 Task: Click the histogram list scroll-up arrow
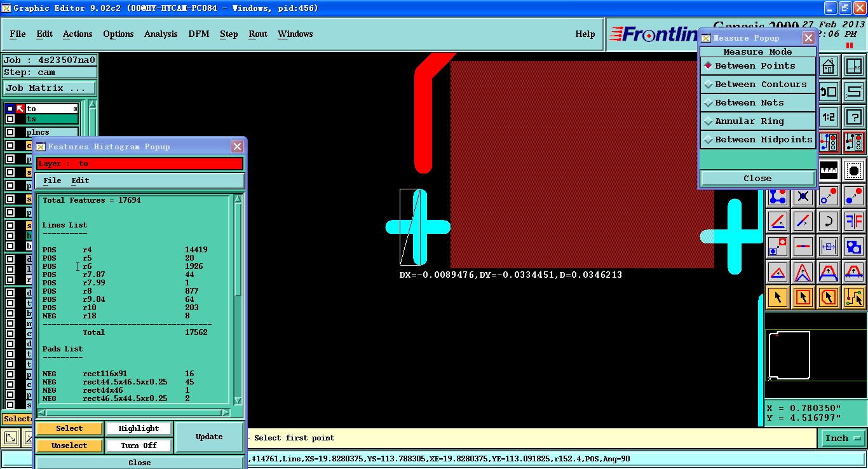point(238,199)
